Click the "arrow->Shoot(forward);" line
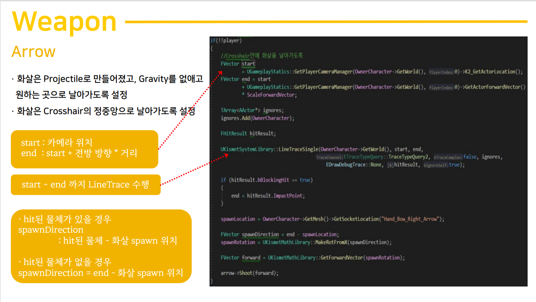The width and height of the screenshot is (536, 302). 250,273
